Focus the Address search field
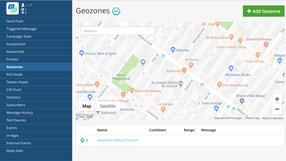The height and width of the screenshot is (161, 286). click(x=118, y=31)
